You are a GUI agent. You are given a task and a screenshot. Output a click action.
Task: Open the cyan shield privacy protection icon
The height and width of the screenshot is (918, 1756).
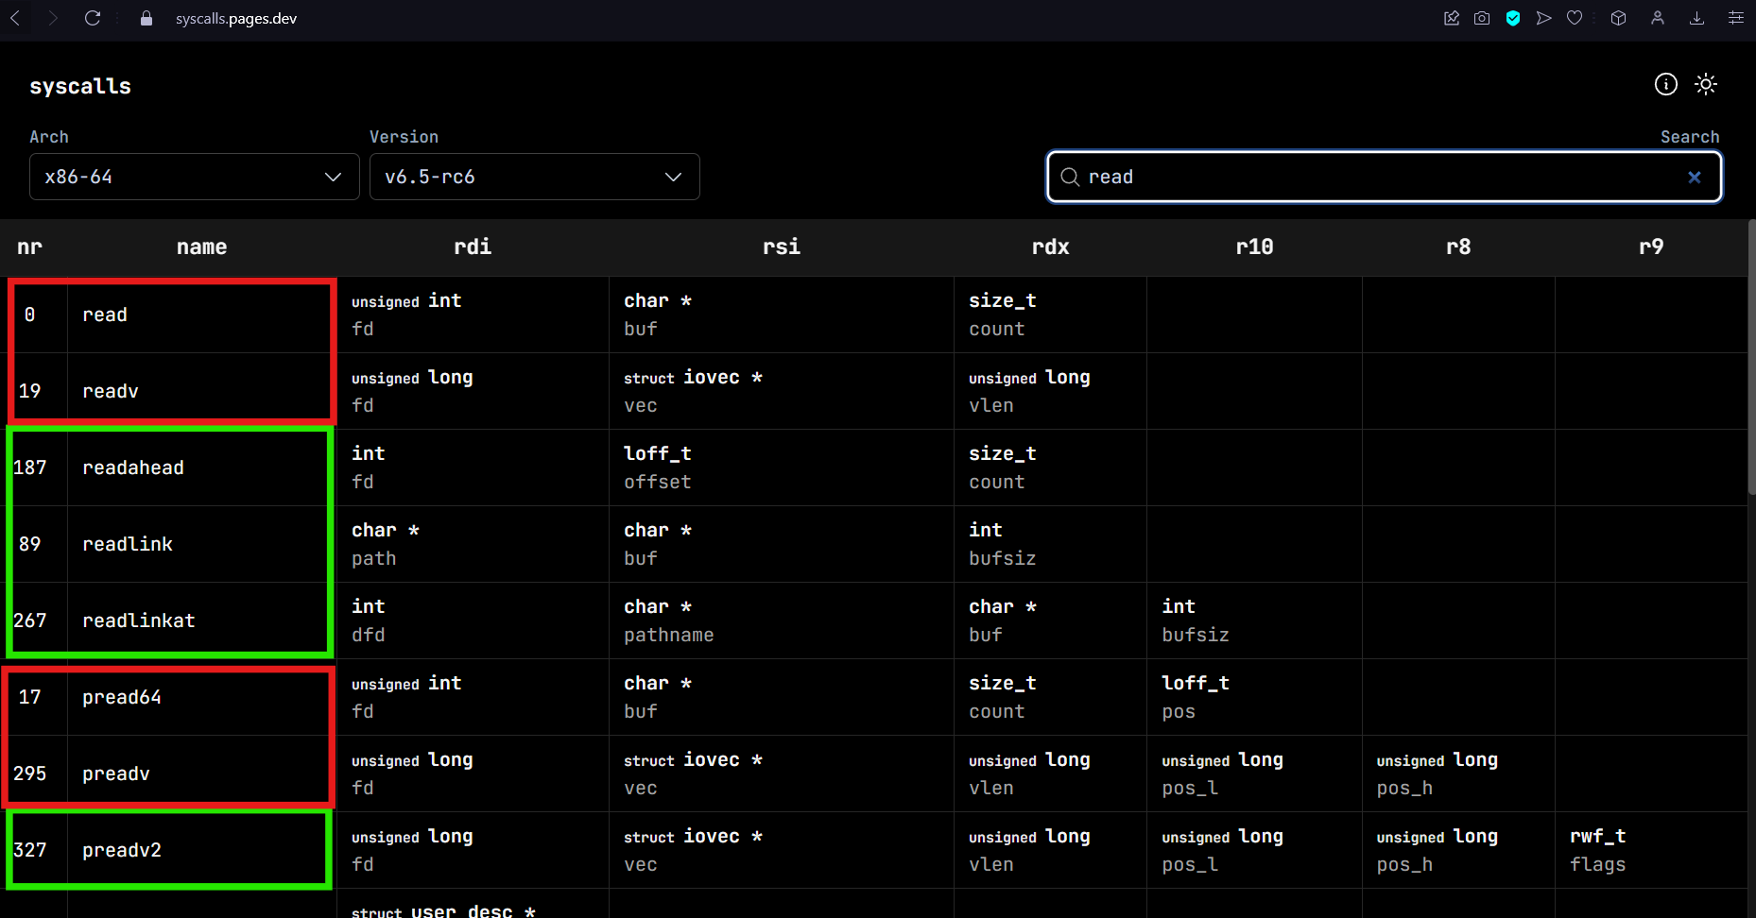(1512, 18)
